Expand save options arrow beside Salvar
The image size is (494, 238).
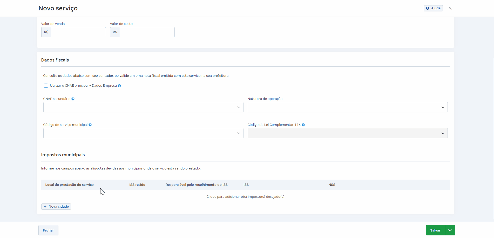[450, 230]
